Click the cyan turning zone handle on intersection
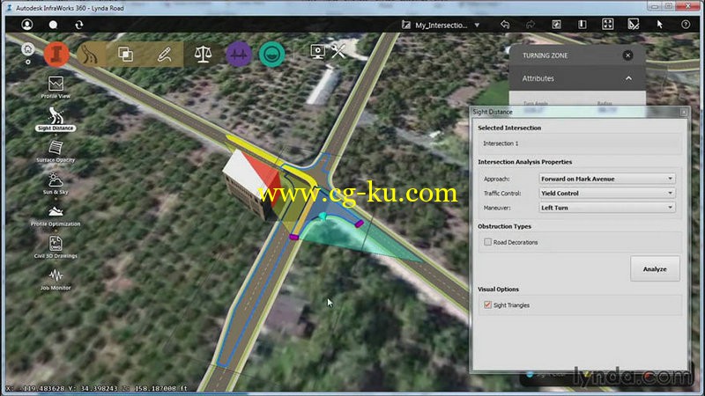 (x=323, y=216)
